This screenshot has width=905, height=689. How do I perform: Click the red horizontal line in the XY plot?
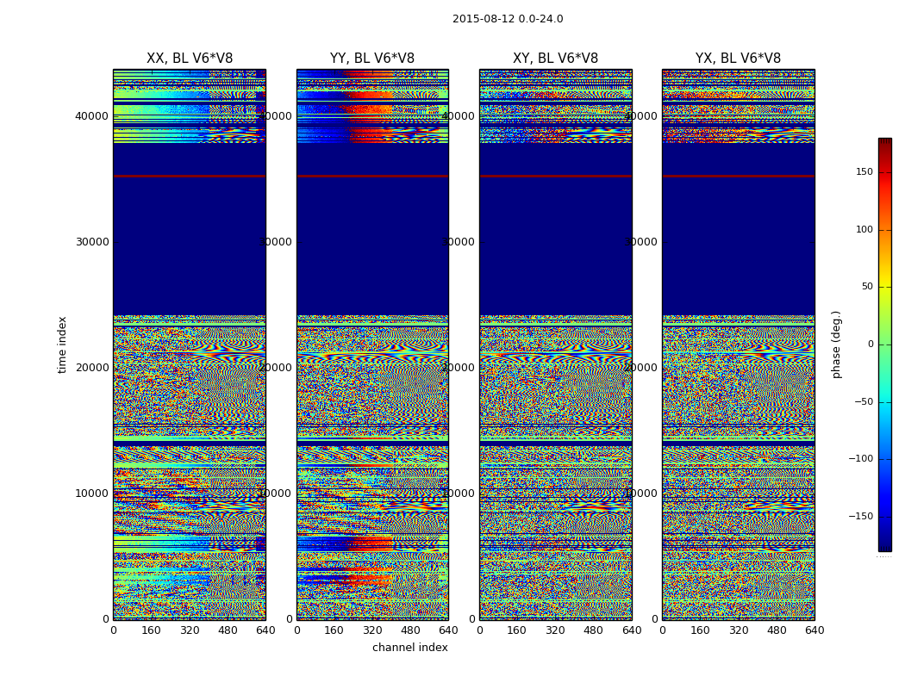click(555, 176)
